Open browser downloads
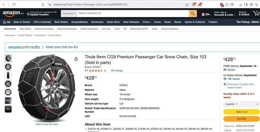Screen dimensions: 260x132 [x=240, y=5]
